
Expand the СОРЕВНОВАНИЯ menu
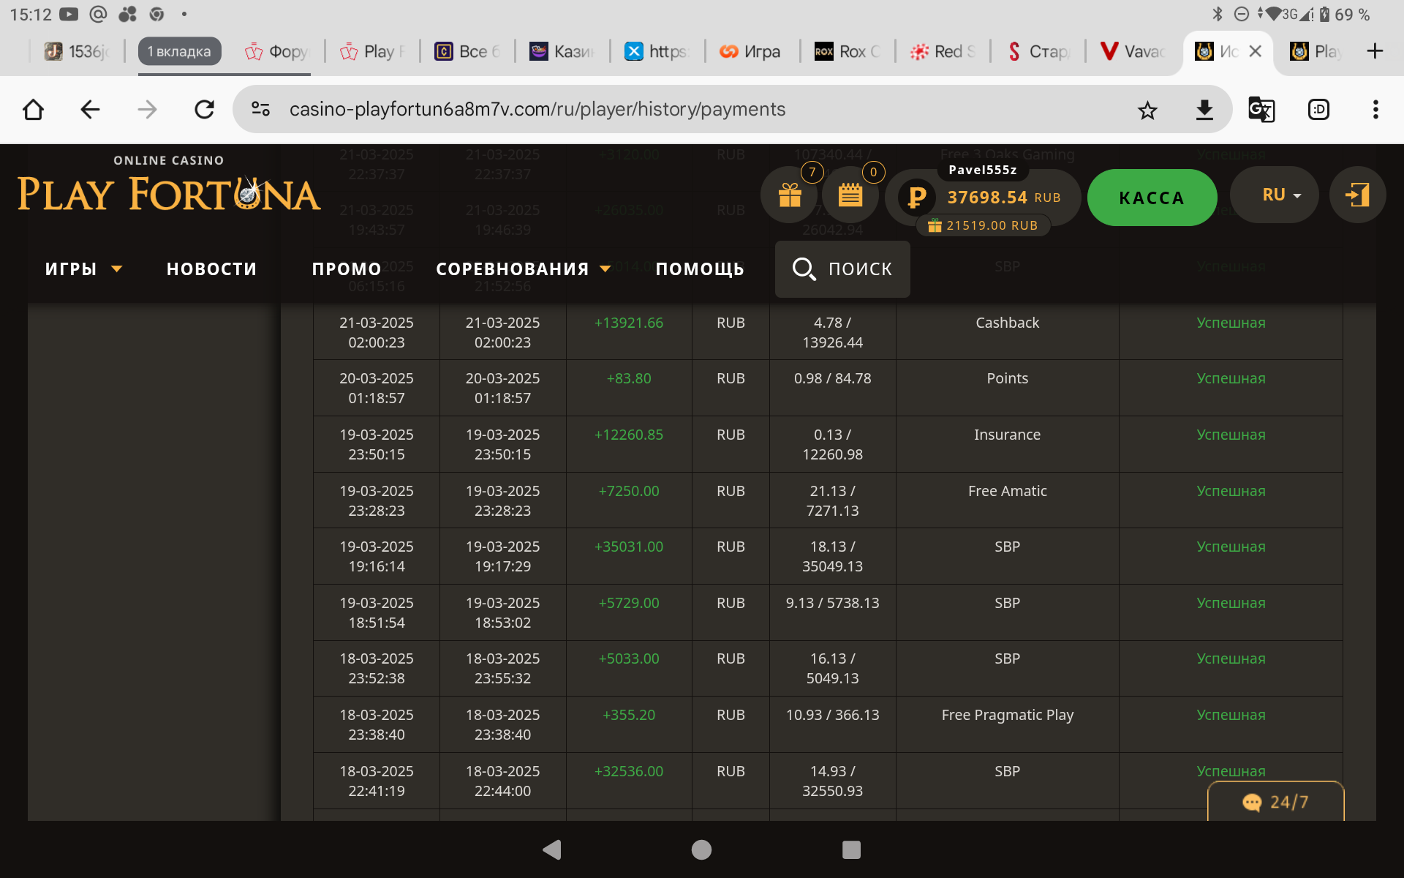[x=523, y=269]
